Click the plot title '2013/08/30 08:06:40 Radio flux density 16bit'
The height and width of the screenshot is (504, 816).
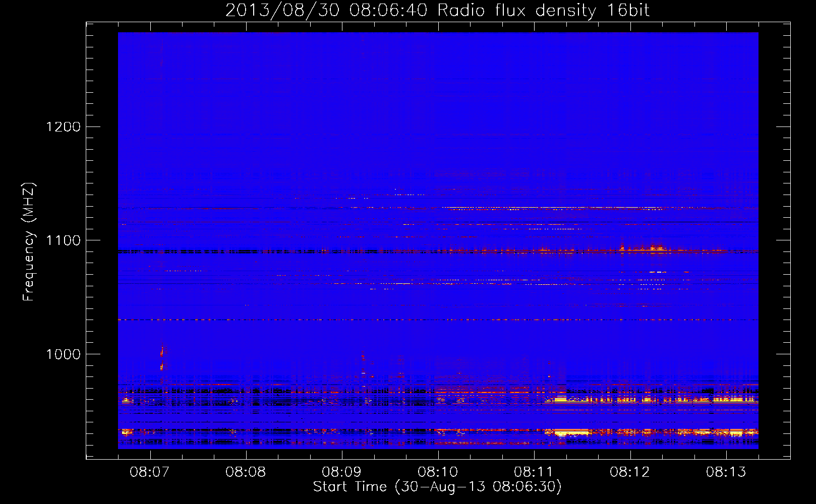click(437, 11)
